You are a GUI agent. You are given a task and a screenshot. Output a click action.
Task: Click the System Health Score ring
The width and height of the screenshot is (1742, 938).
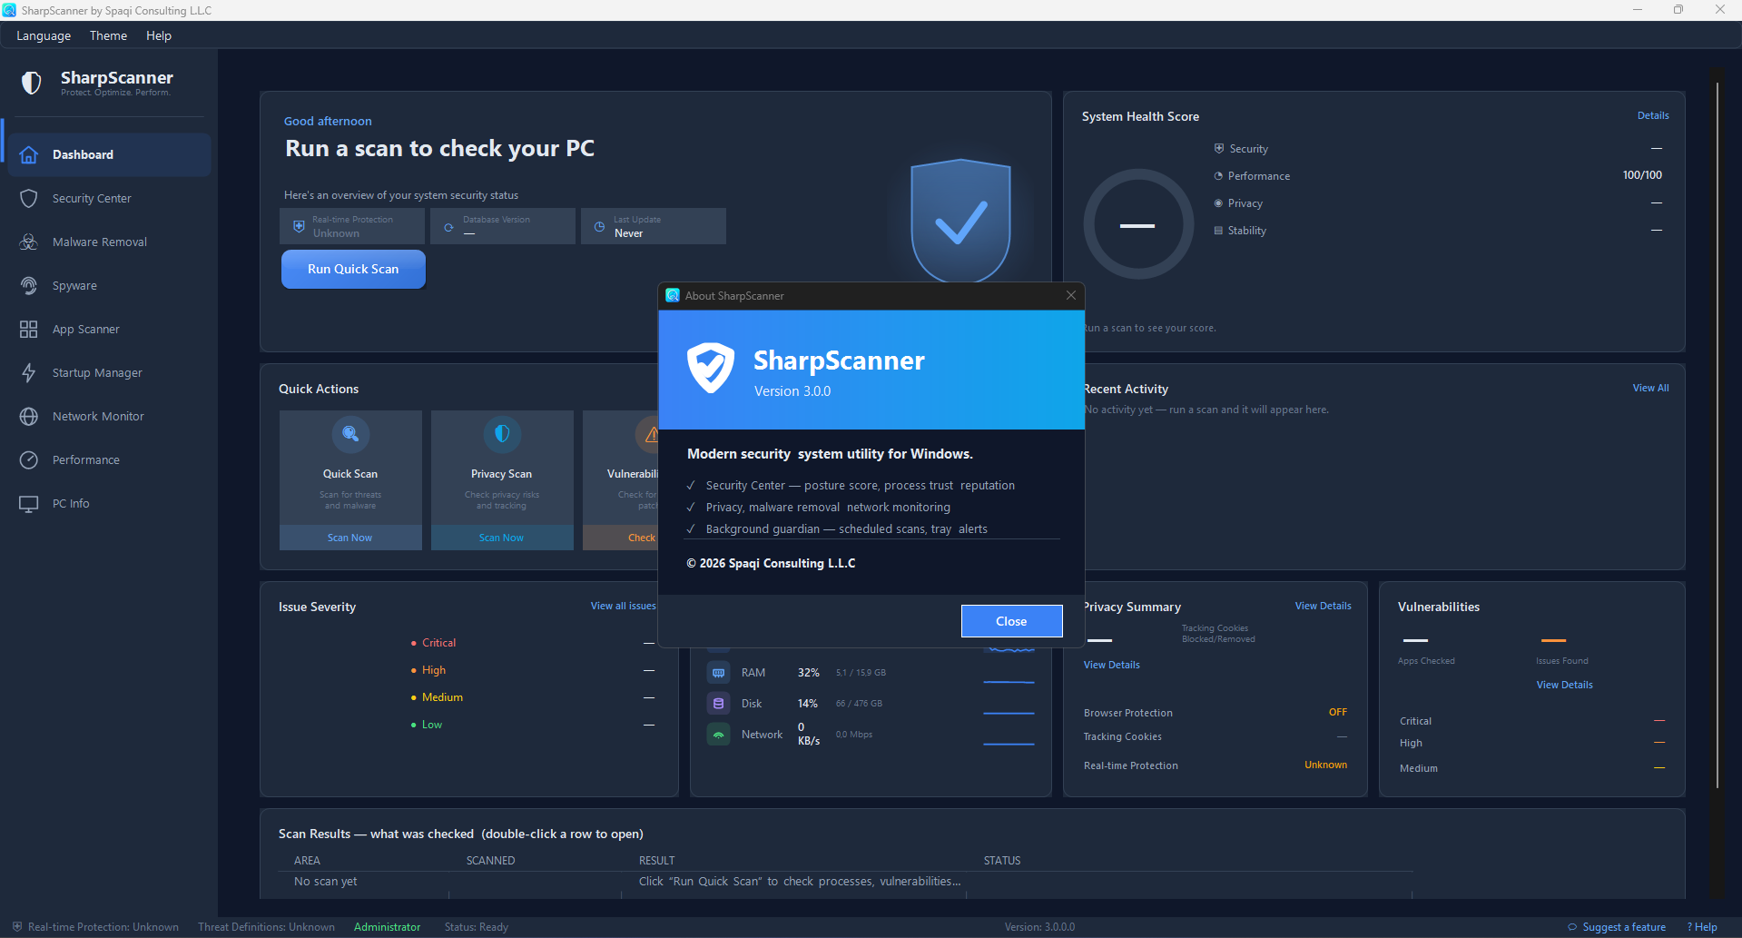(1137, 224)
